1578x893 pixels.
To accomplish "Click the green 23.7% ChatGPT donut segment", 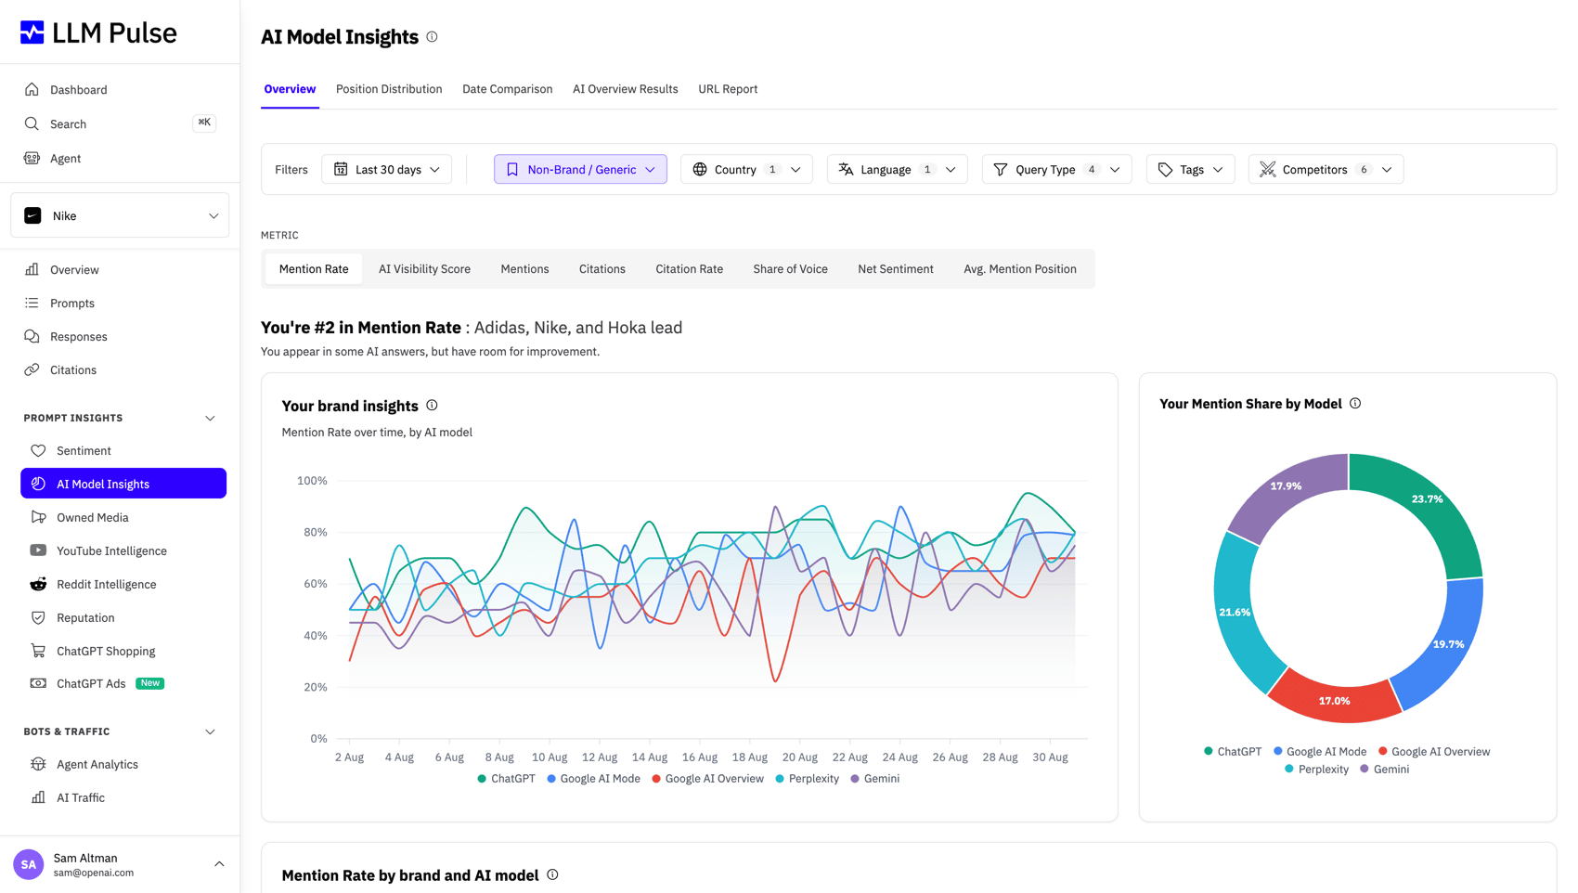I will [1428, 506].
